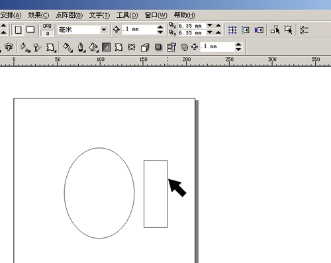This screenshot has width=331, height=263.
Task: Click the rectangle shape on canvas
Action: click(156, 194)
